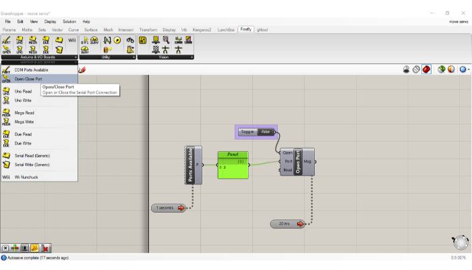Click the Uno Read icon in top ribbon row
Screen dimensions: 472x270
(x=20, y=40)
